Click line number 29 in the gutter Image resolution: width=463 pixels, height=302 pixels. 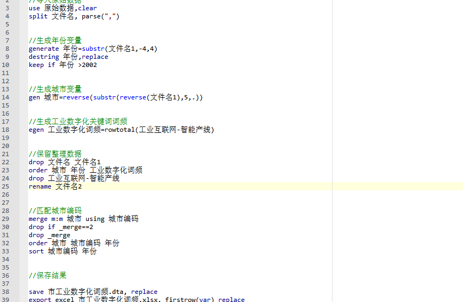(x=5, y=219)
